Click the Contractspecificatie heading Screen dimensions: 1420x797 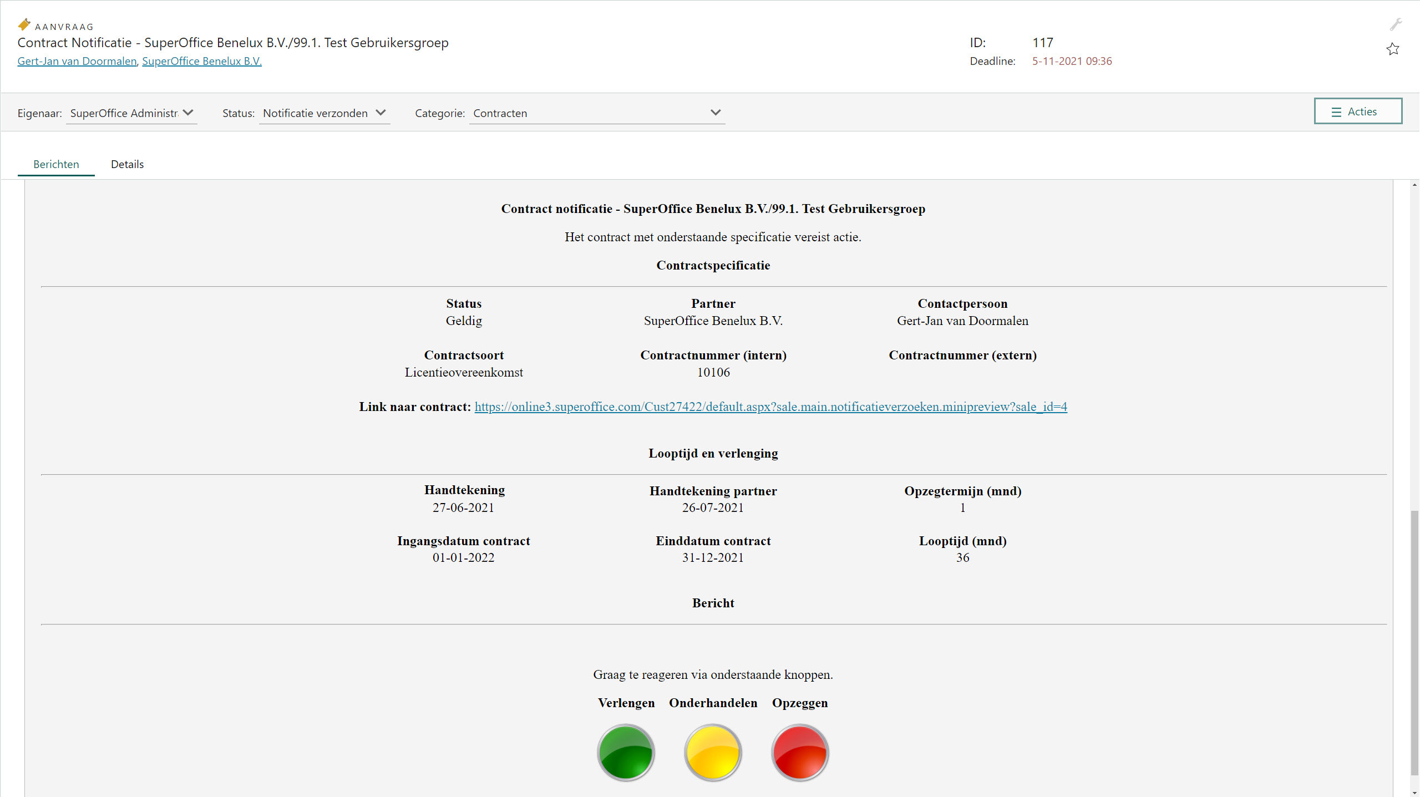point(713,265)
